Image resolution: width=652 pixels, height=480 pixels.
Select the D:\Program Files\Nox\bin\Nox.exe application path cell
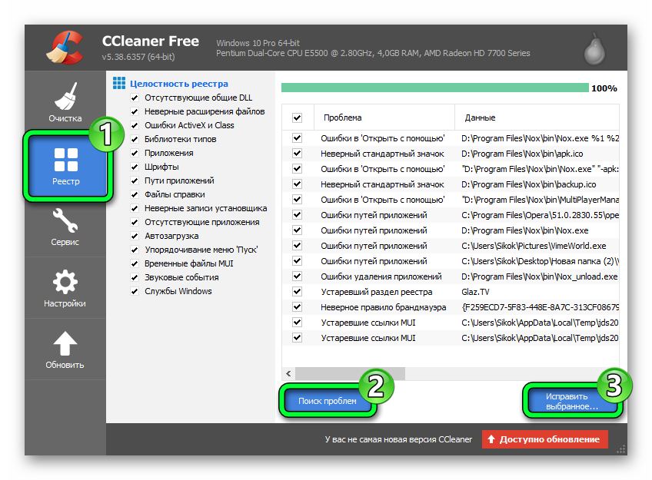[x=525, y=230]
